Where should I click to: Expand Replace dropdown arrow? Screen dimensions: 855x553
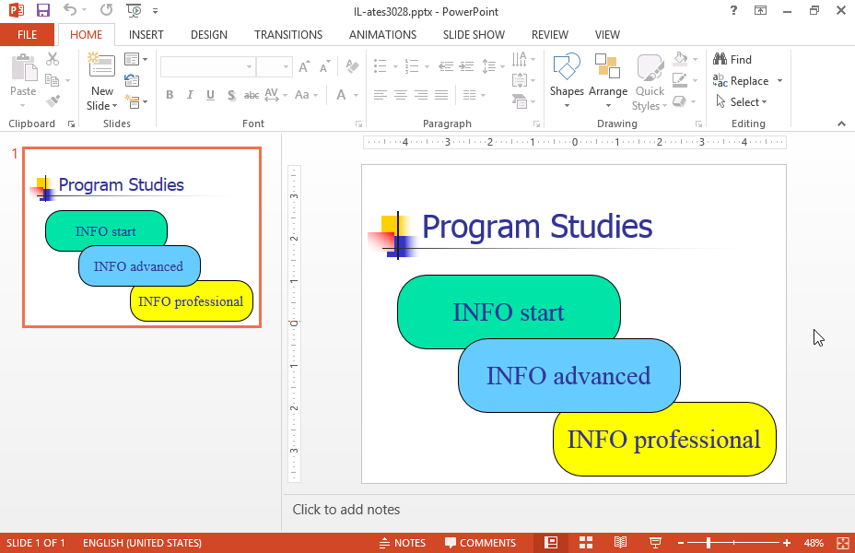pos(779,81)
